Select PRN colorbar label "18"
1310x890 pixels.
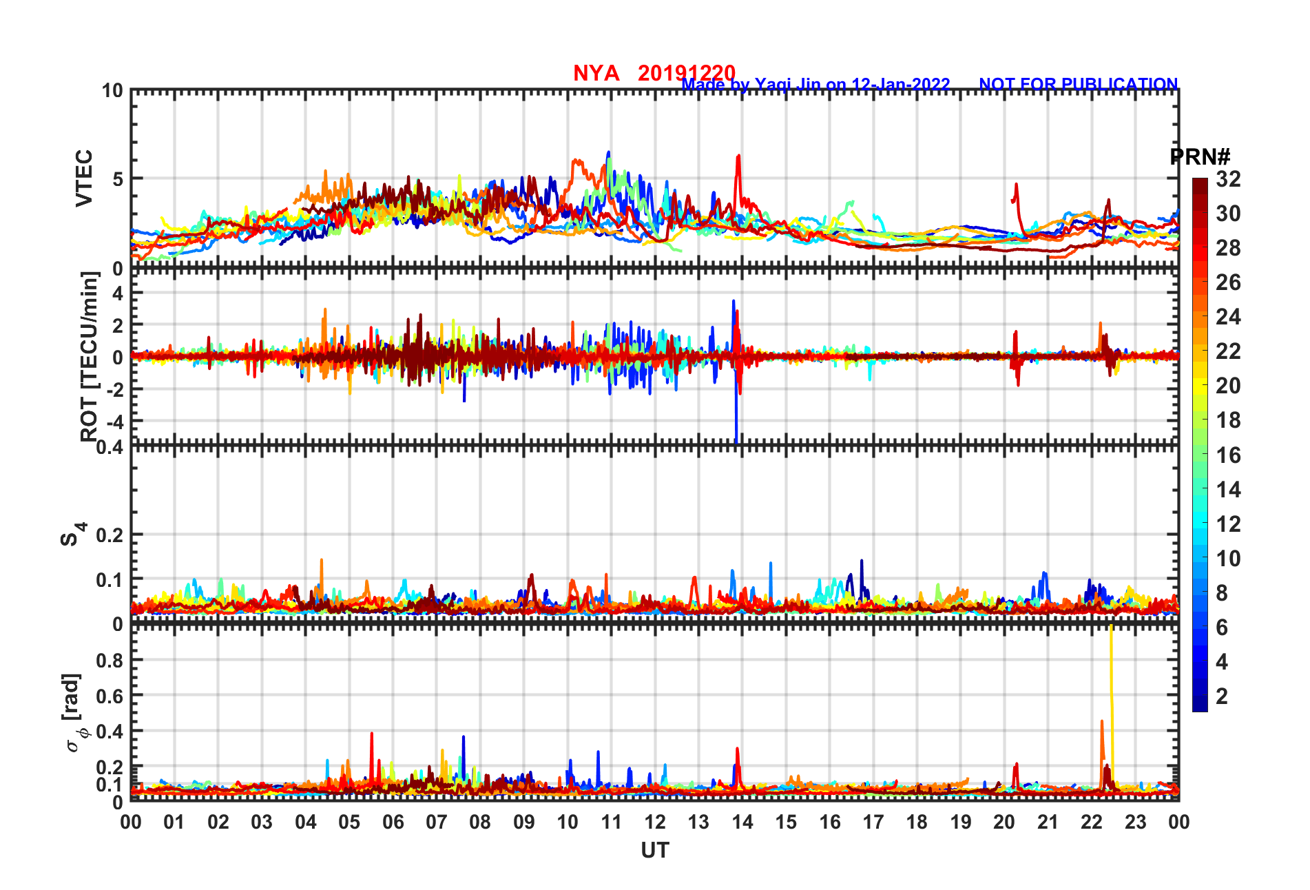pyautogui.click(x=1229, y=420)
